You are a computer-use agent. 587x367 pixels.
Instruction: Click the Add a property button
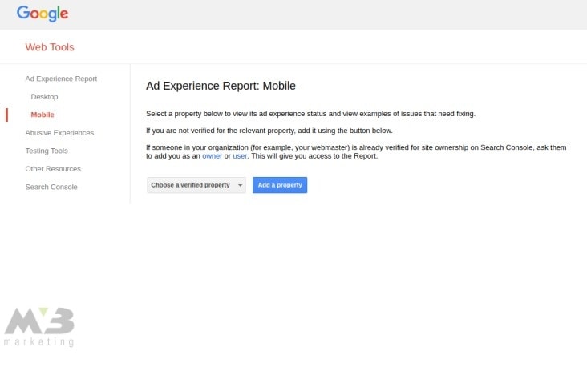click(280, 185)
